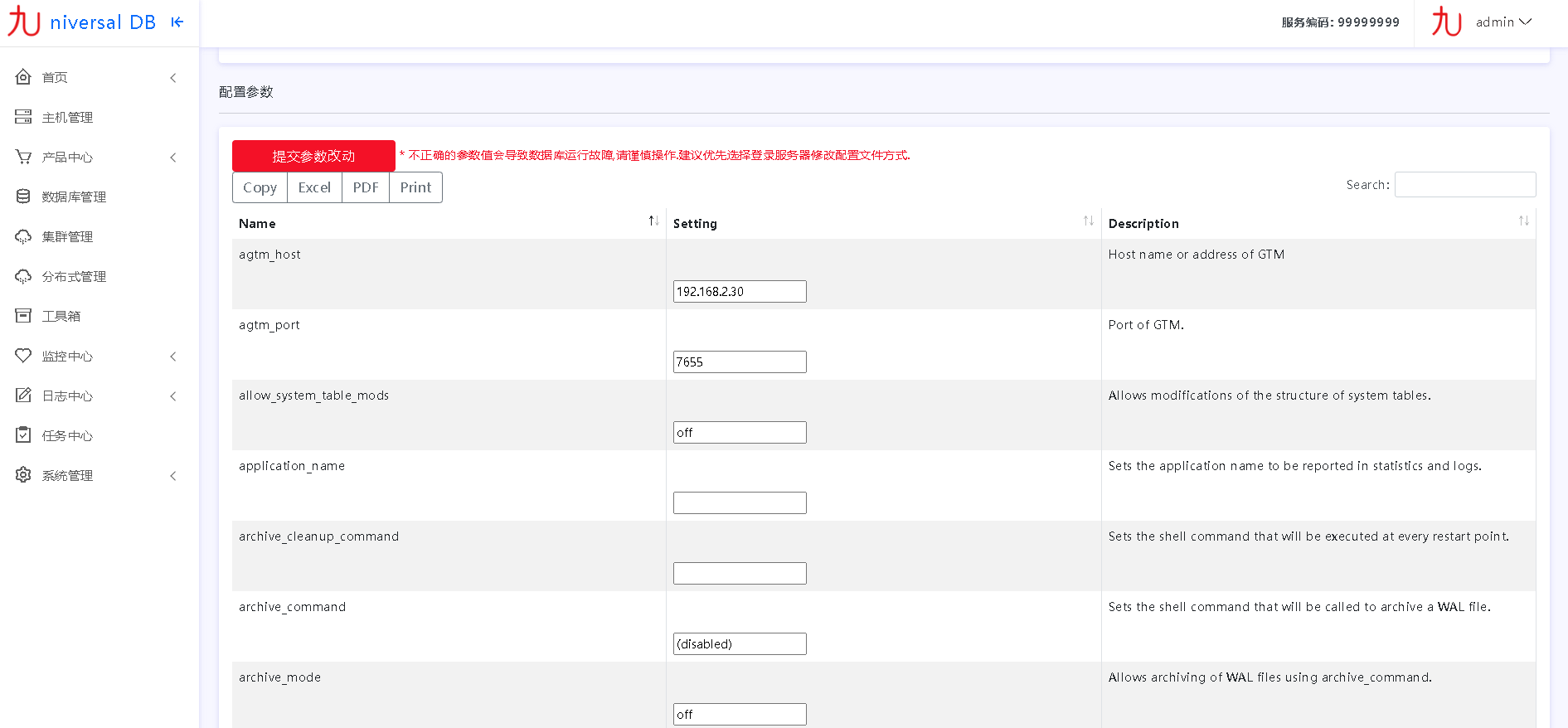The width and height of the screenshot is (1568, 728).
Task: Click the agtm_port setting field
Action: (x=739, y=362)
